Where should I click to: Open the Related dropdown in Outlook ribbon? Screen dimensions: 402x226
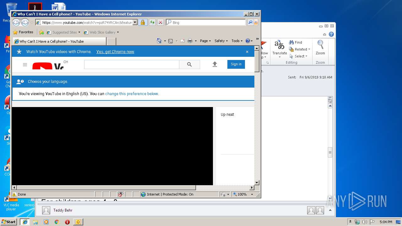[300, 49]
